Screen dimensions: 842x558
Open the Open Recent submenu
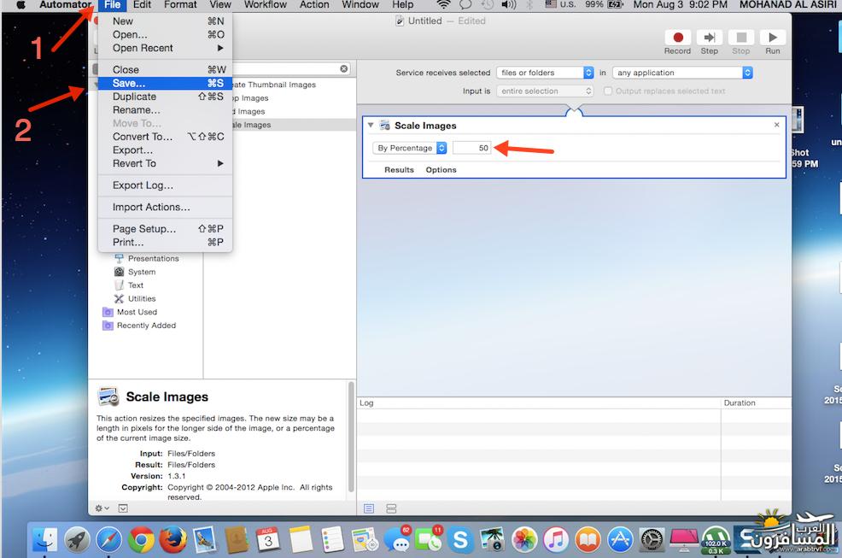[x=165, y=48]
